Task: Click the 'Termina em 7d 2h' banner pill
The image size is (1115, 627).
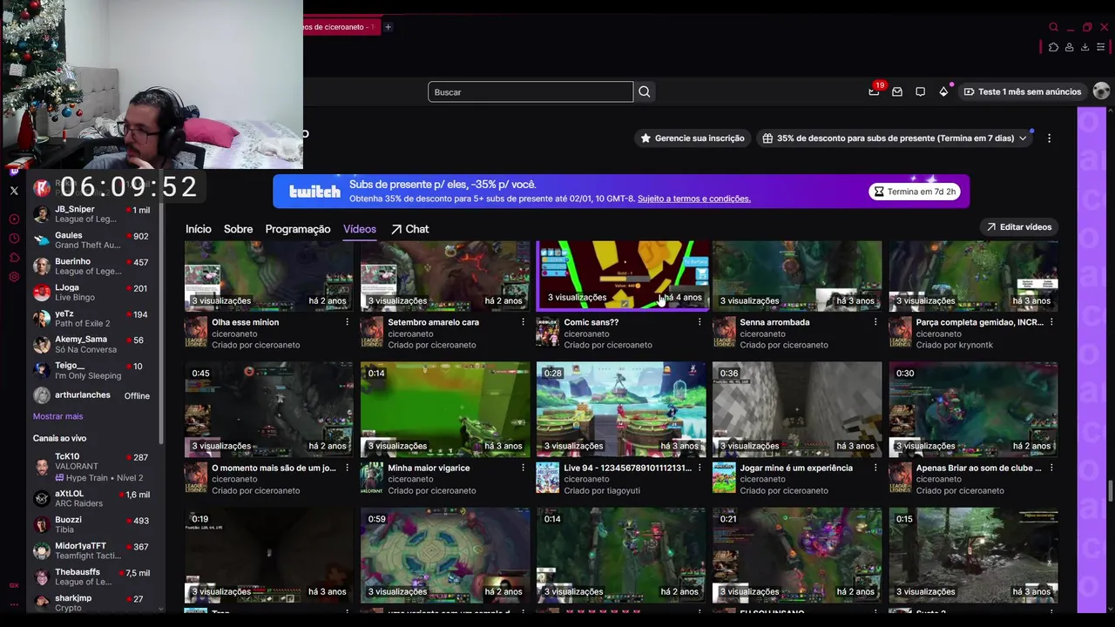Action: [x=915, y=192]
